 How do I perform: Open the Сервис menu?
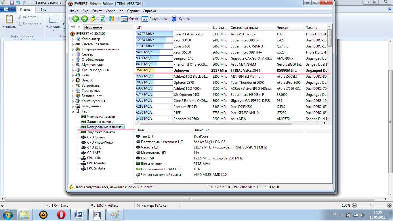(133, 11)
